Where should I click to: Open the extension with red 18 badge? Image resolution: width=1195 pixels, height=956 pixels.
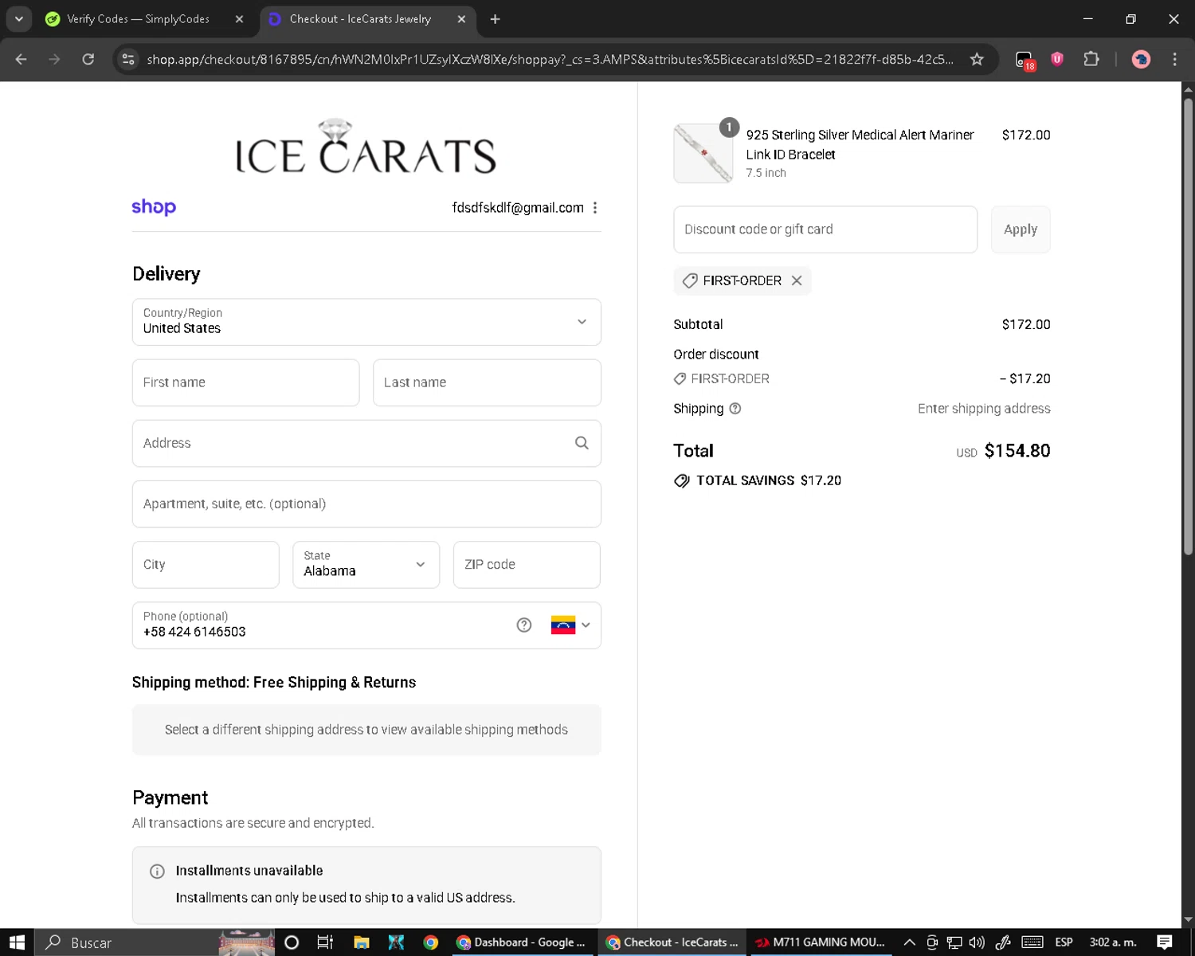(x=1025, y=61)
